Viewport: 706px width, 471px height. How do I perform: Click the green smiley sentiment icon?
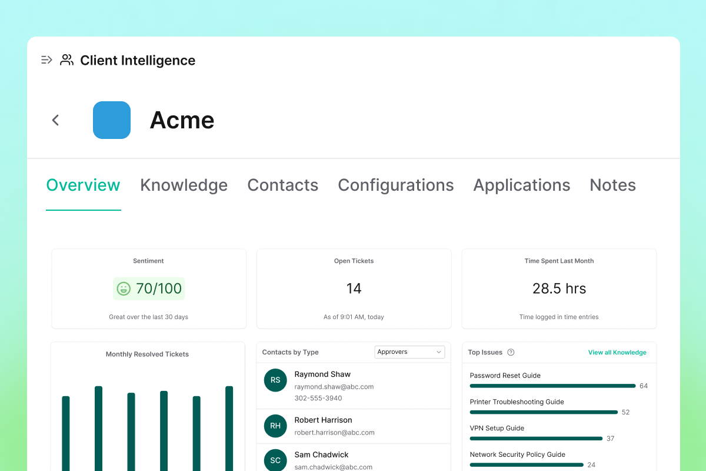(124, 288)
